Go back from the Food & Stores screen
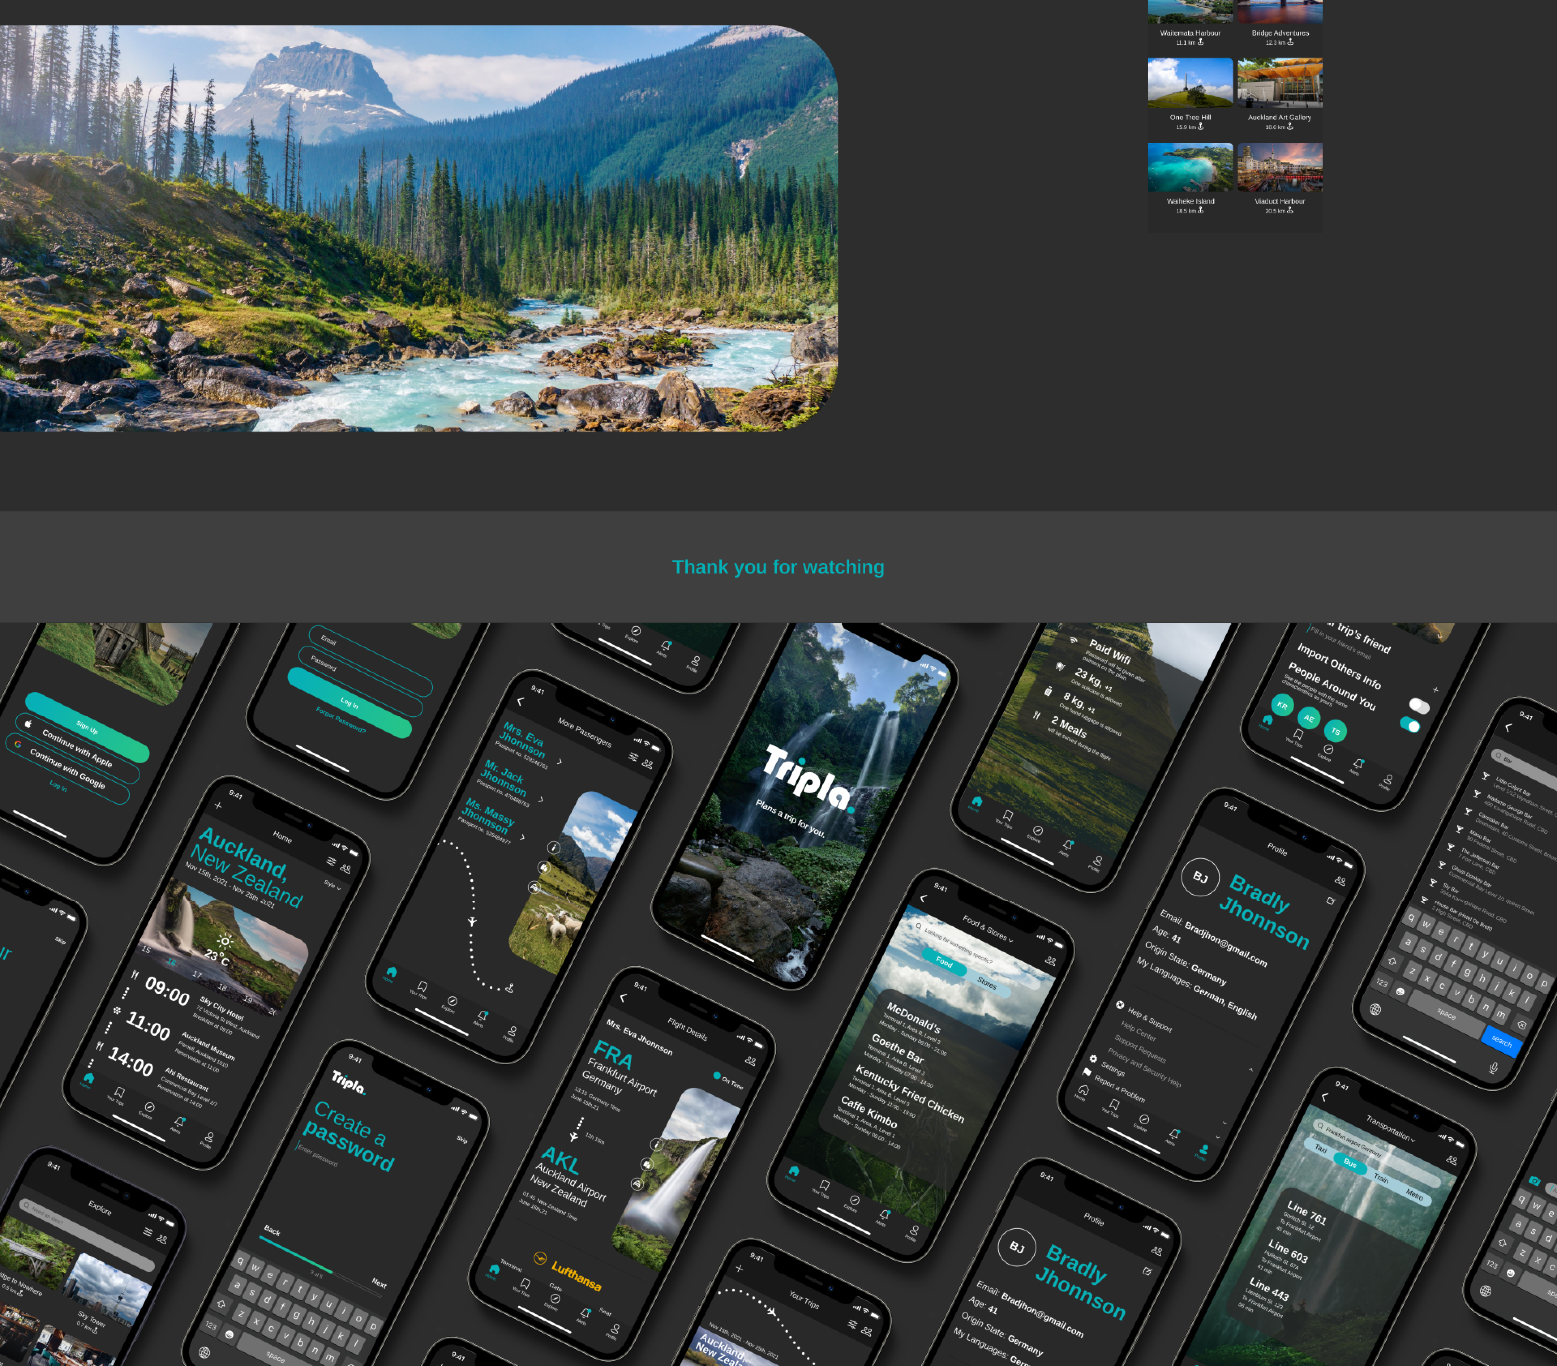 (x=923, y=899)
